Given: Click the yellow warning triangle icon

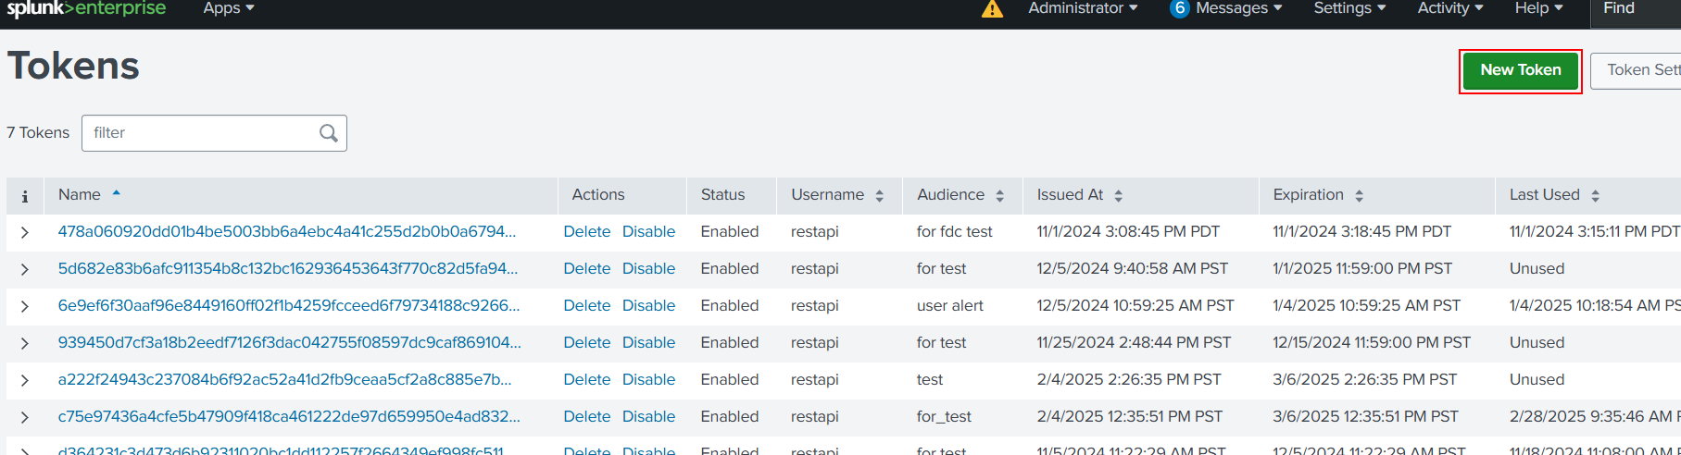Looking at the screenshot, I should 992,9.
